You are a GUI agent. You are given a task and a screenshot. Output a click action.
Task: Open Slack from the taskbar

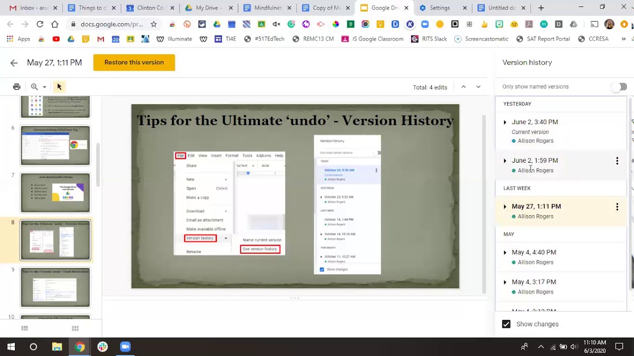tap(103, 347)
